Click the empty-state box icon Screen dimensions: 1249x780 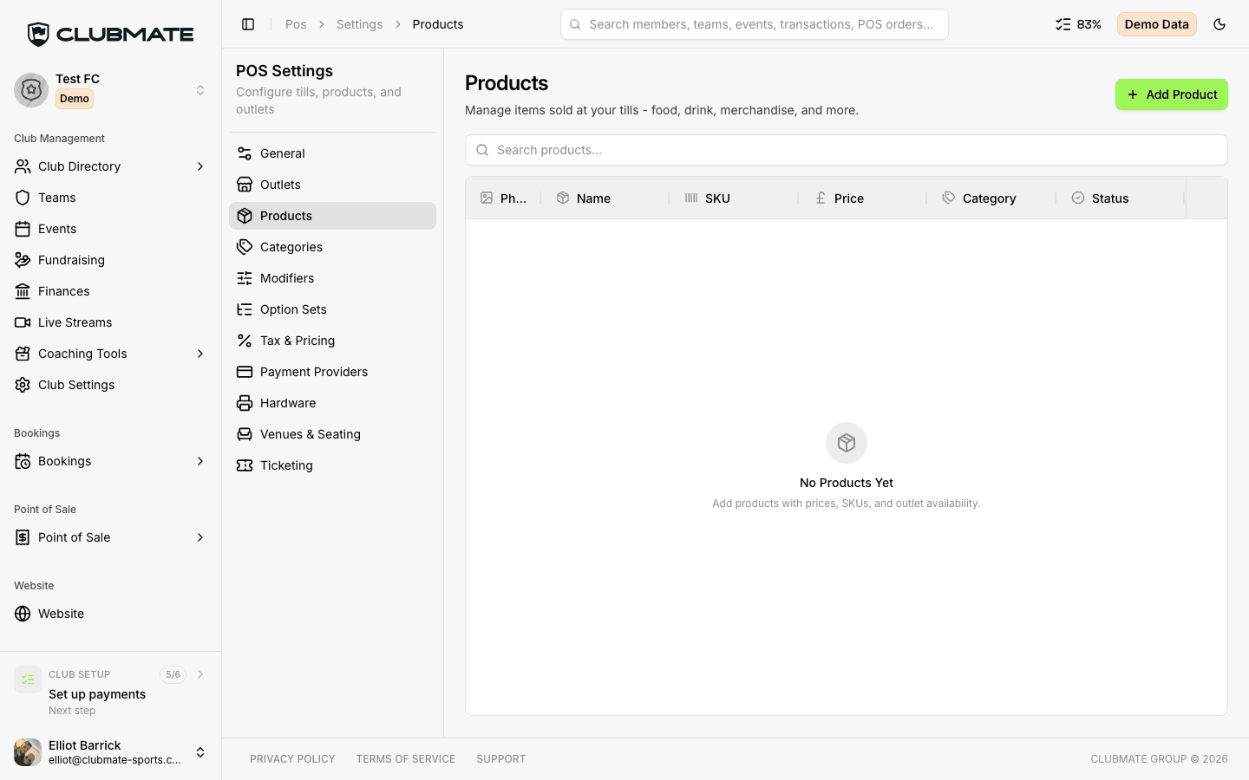click(847, 443)
